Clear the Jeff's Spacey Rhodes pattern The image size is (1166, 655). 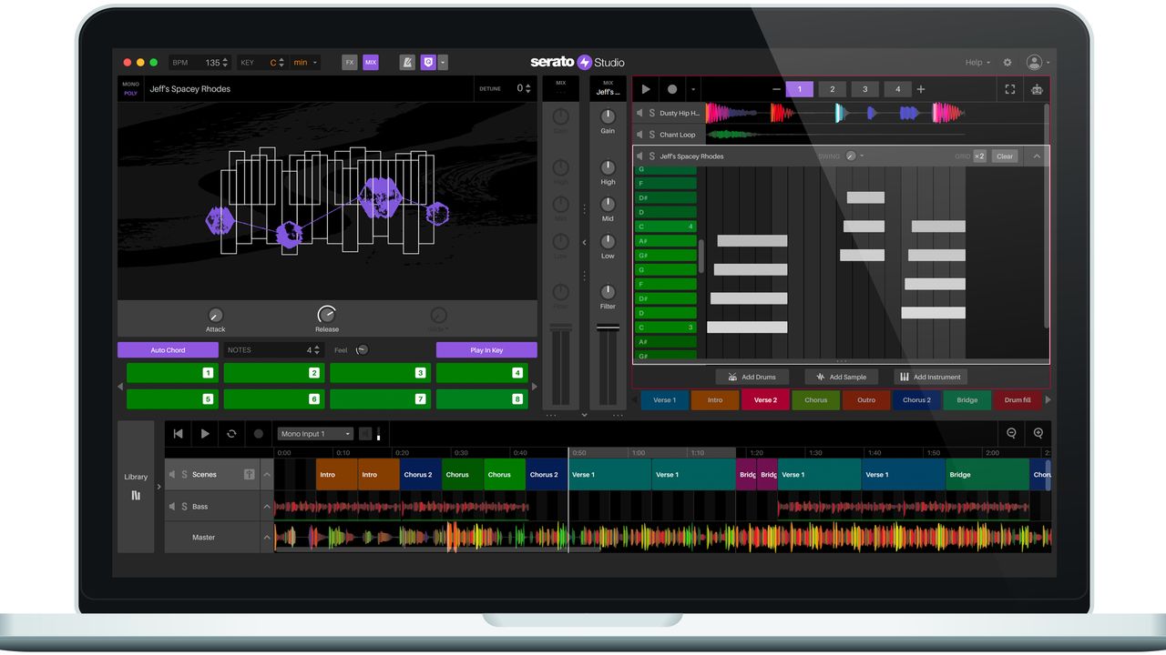point(1005,156)
